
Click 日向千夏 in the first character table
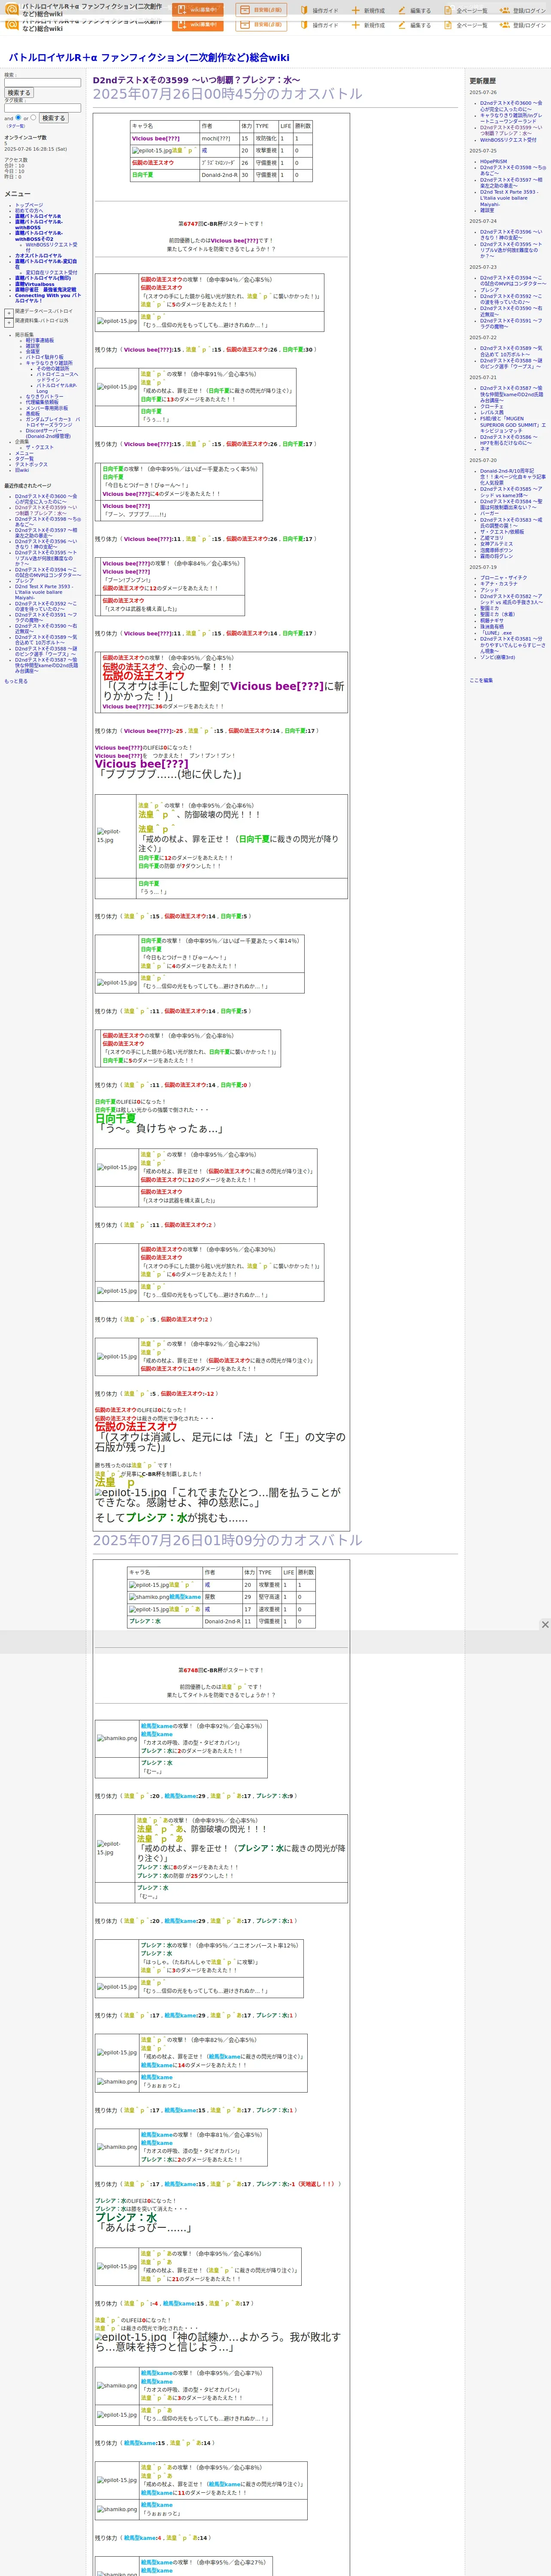point(142,175)
